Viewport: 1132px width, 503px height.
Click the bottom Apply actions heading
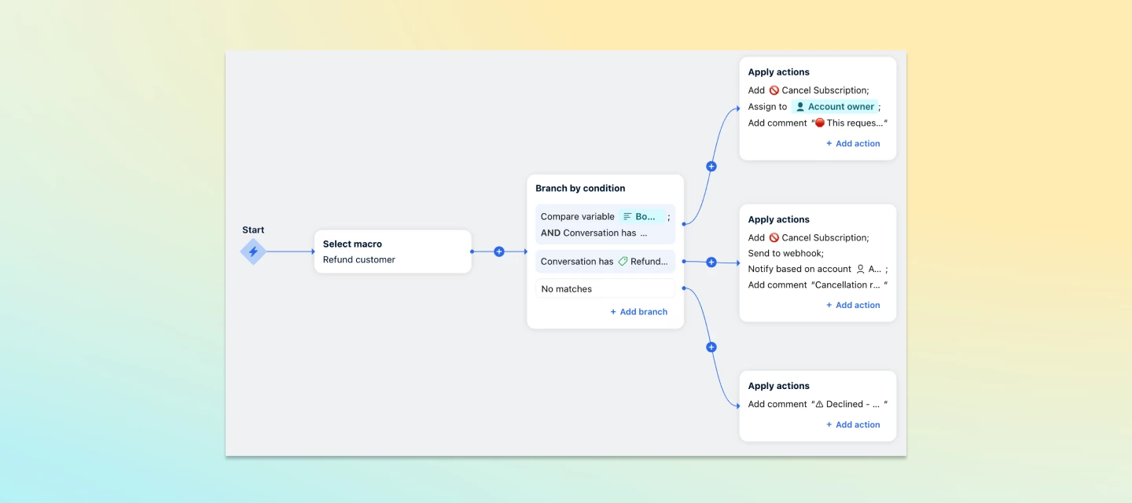pos(778,386)
